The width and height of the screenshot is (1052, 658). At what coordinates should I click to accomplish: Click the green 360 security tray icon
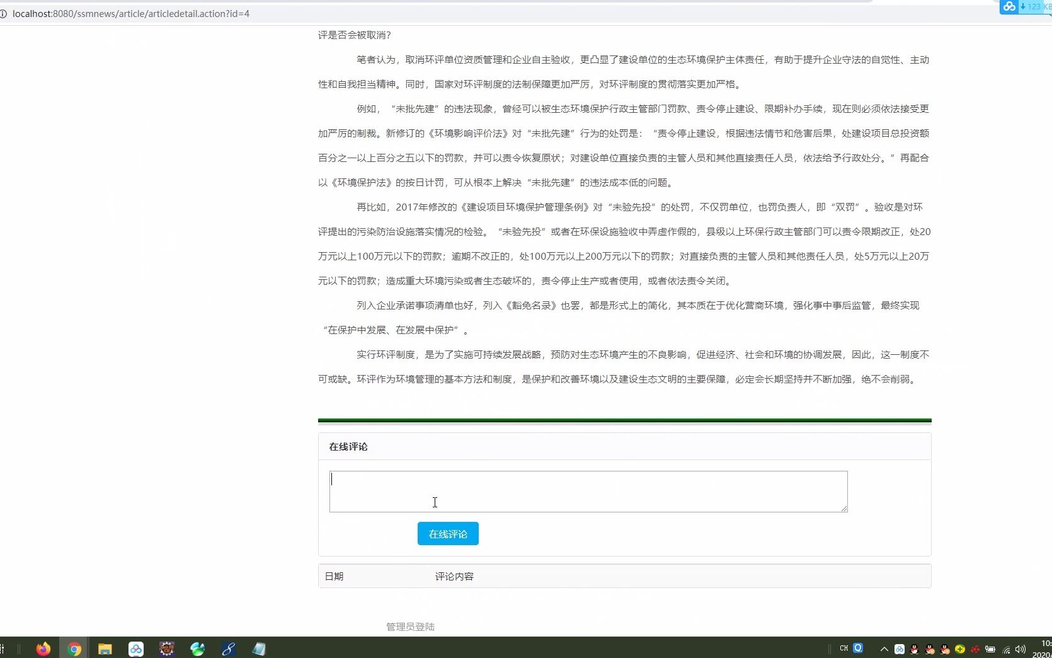[960, 649]
